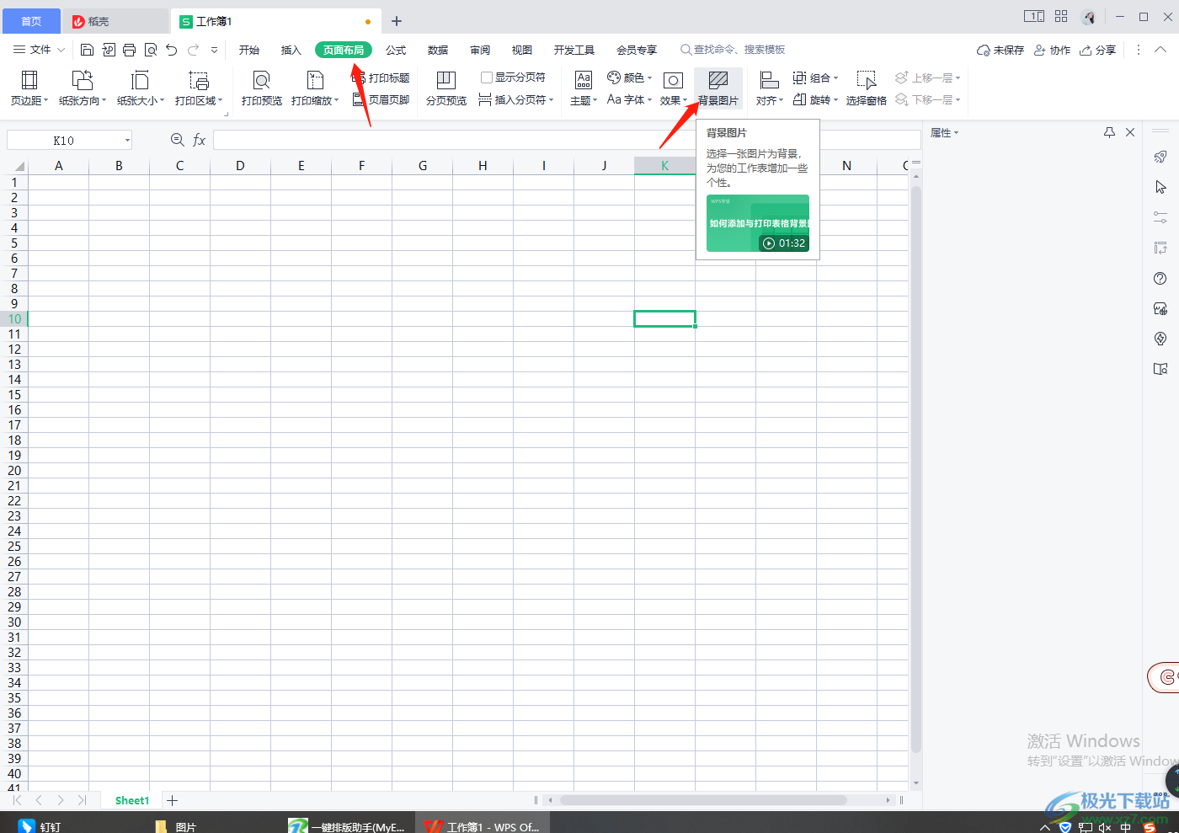The image size is (1179, 833).
Task: Click the cursor select icon in sidebar
Action: point(1160,187)
